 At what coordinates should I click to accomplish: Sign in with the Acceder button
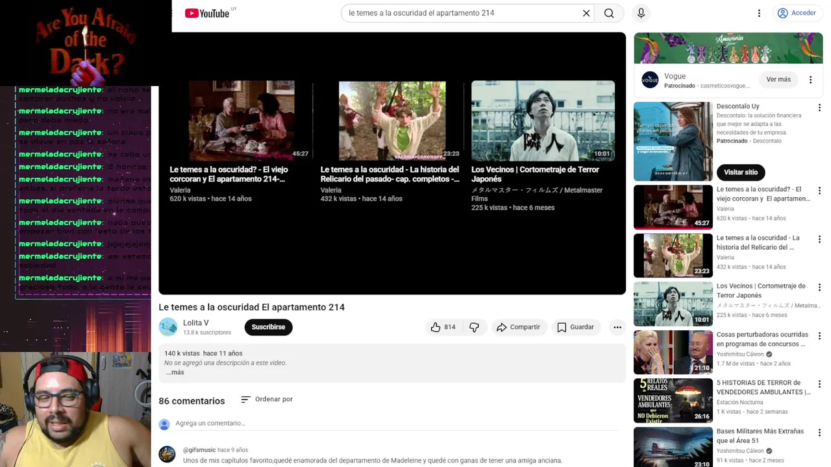click(x=797, y=13)
